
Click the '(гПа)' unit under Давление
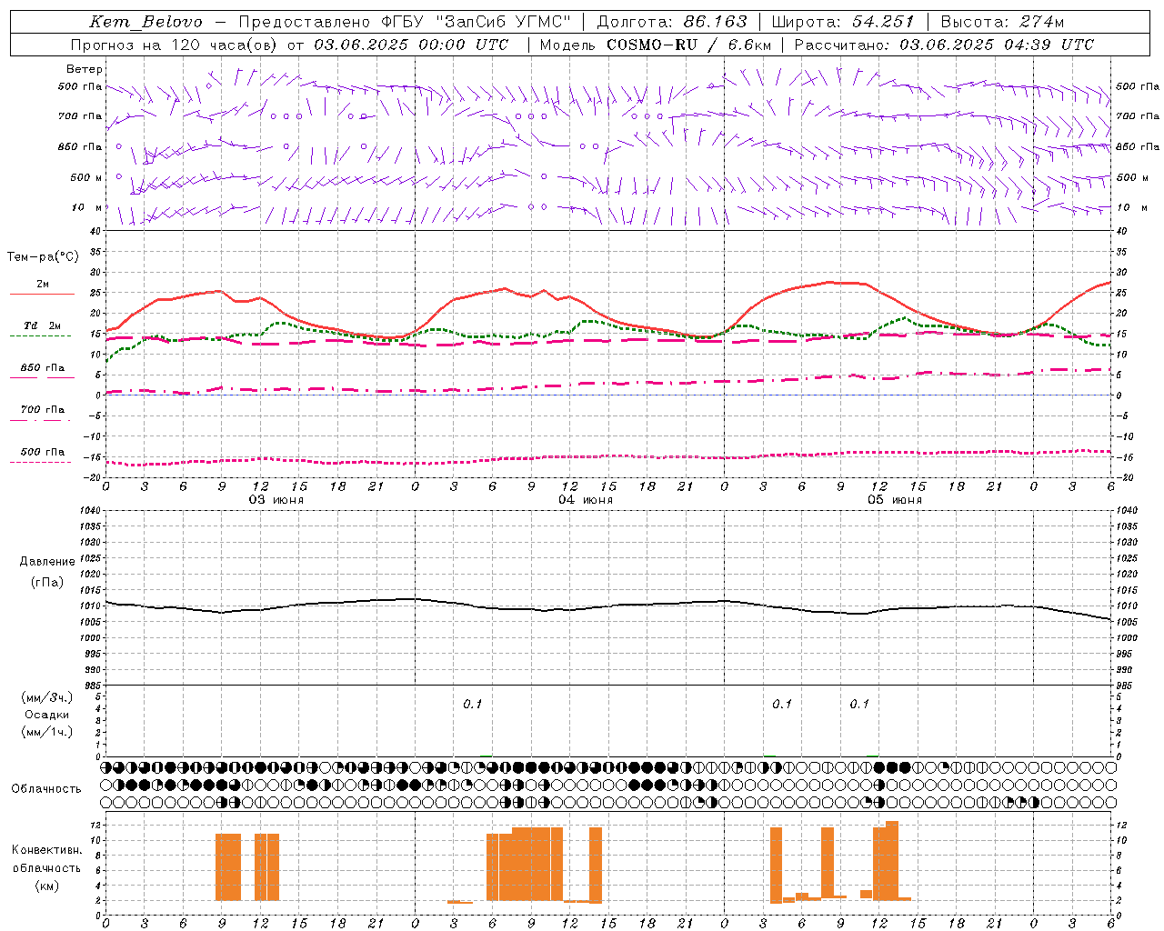point(47,582)
